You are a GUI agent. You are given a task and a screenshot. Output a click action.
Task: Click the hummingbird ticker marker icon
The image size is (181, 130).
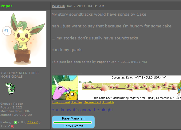[x=179, y=88]
